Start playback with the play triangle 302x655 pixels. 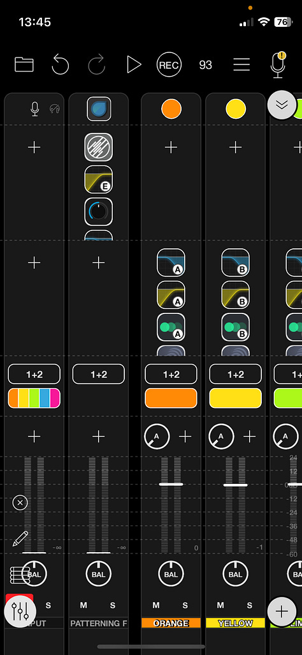pyautogui.click(x=134, y=64)
